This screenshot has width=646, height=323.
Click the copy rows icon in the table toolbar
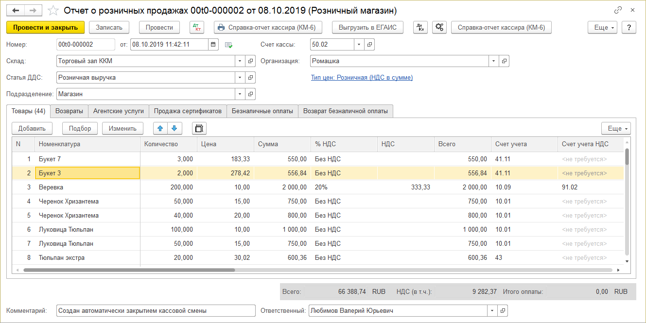[x=199, y=128]
